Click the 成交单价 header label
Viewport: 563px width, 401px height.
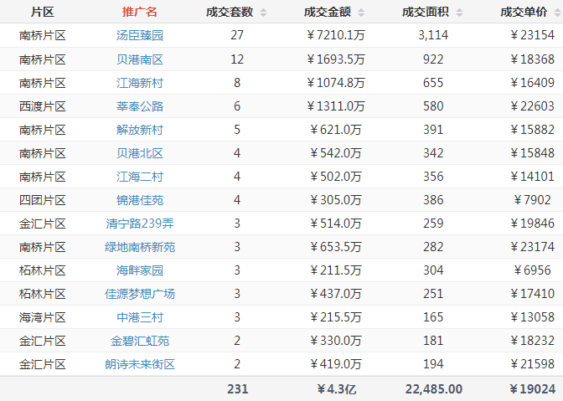(524, 13)
